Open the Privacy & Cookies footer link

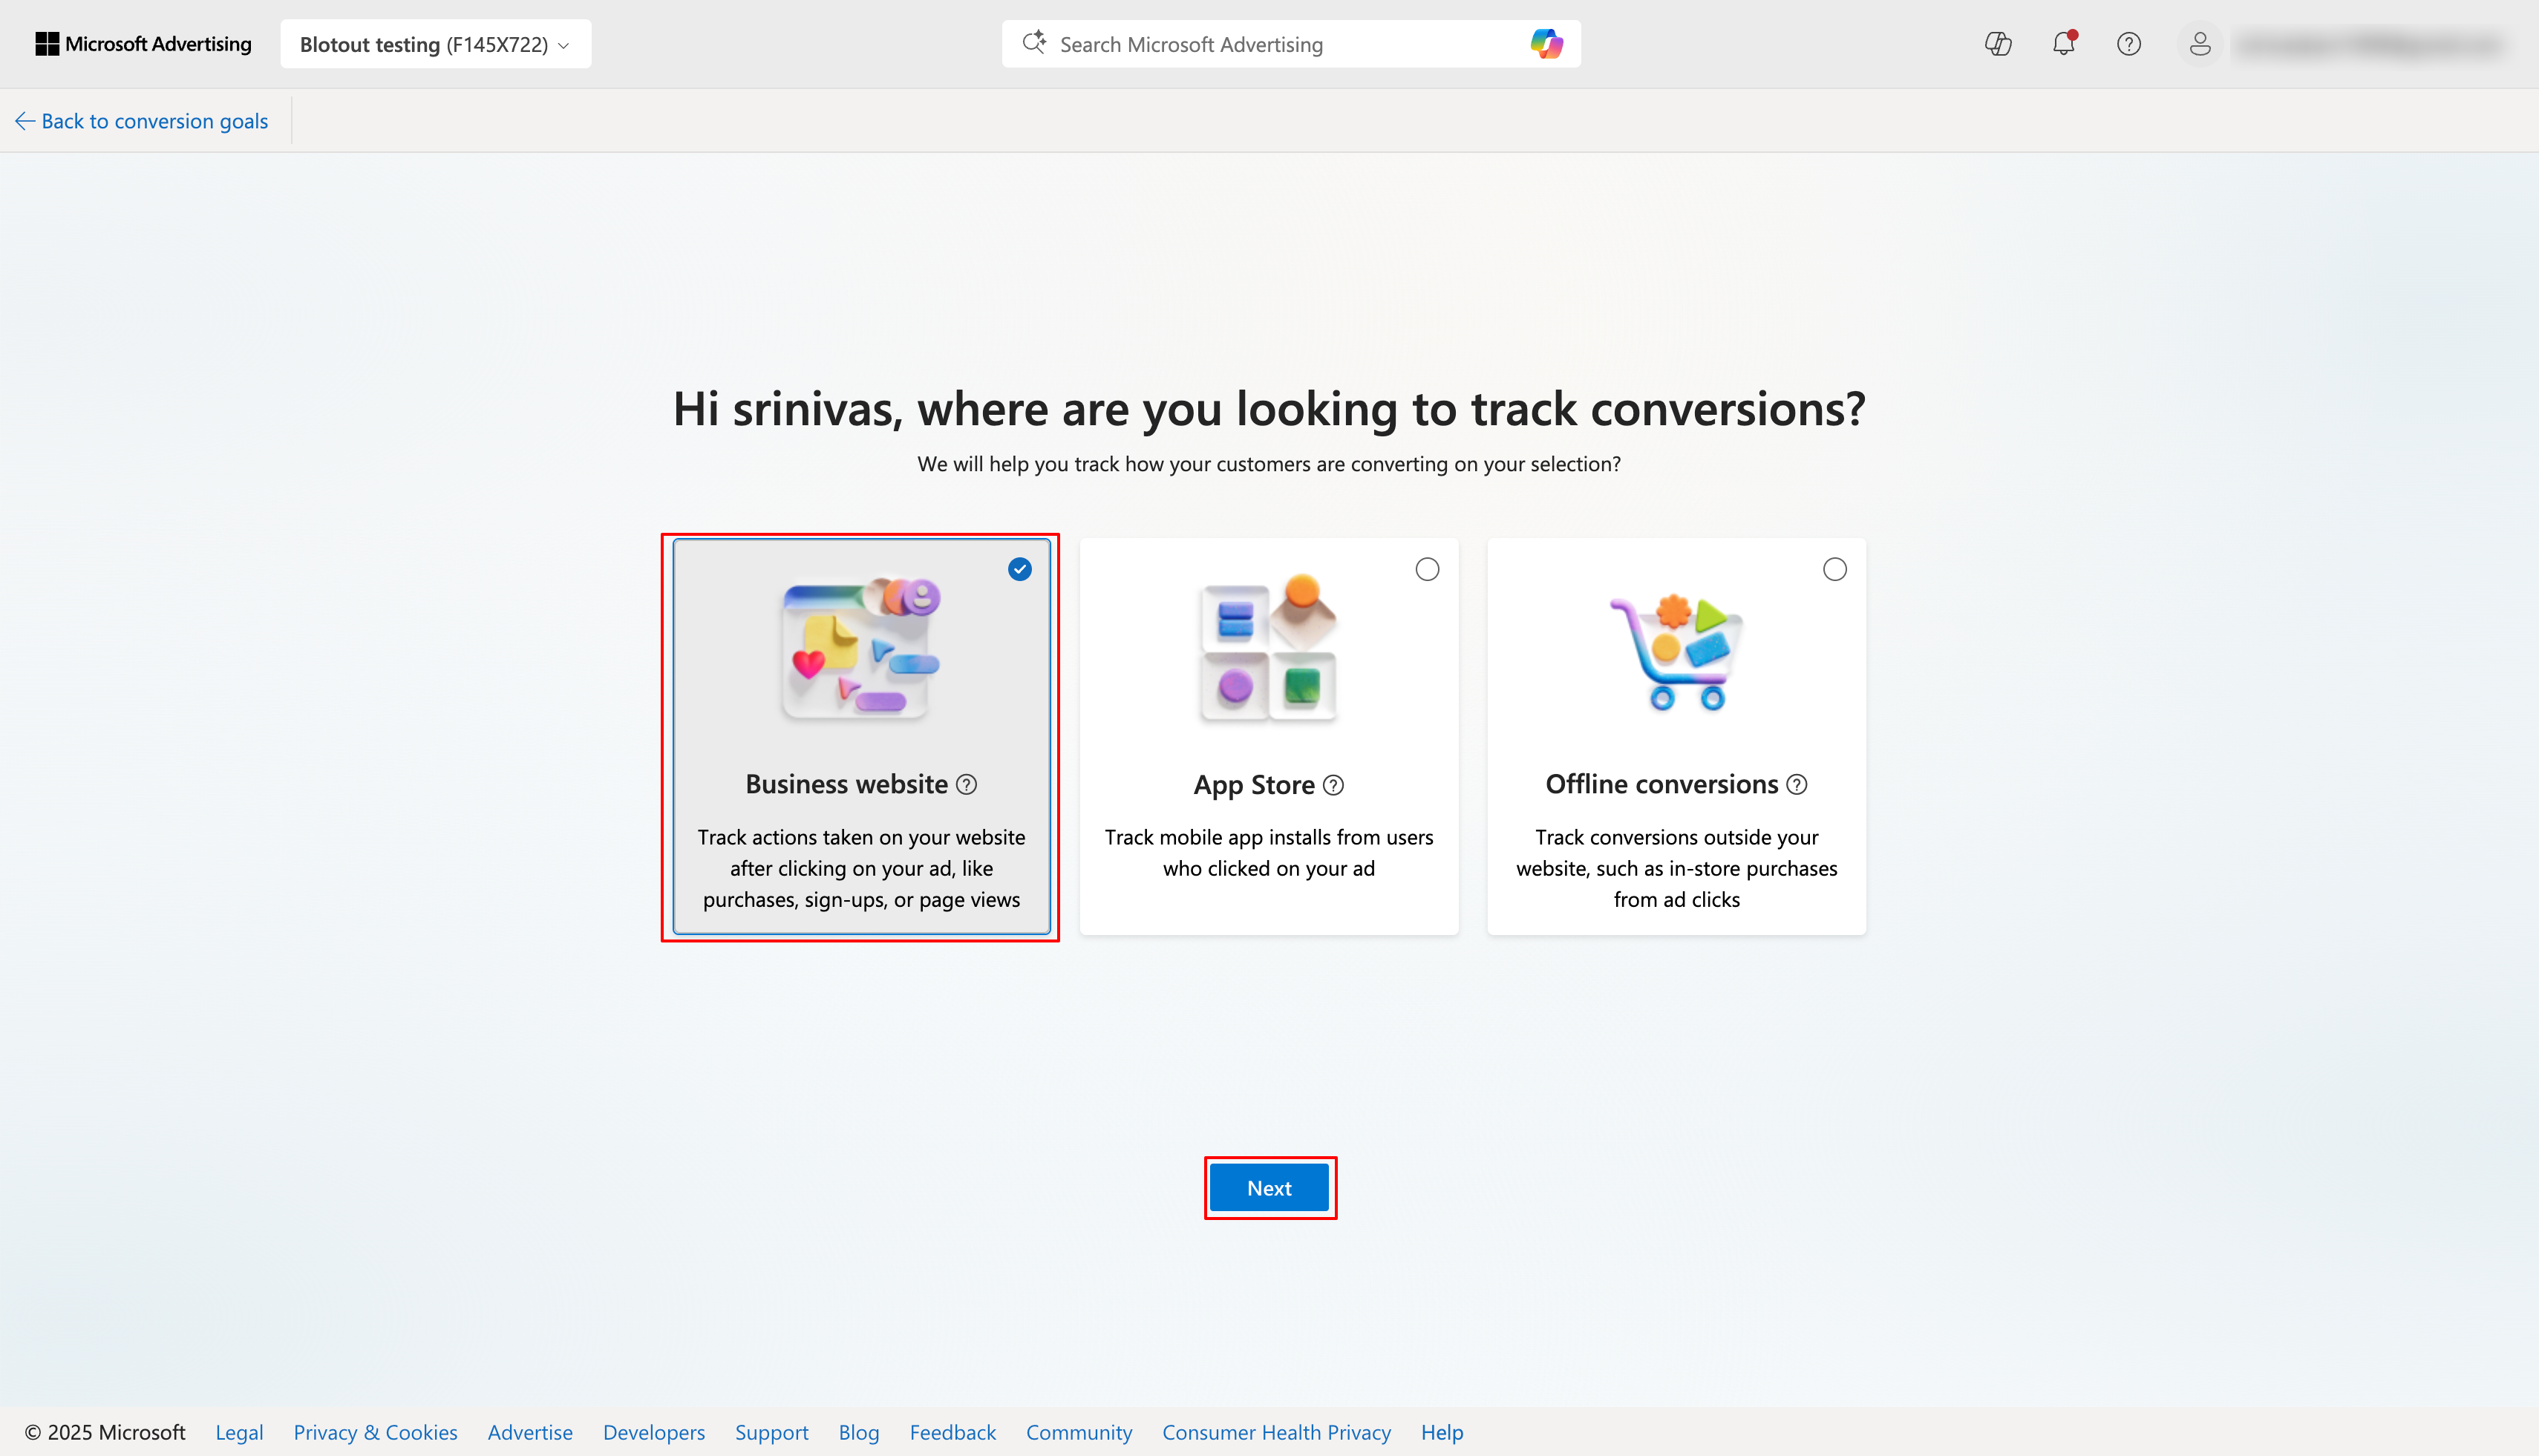[x=375, y=1432]
